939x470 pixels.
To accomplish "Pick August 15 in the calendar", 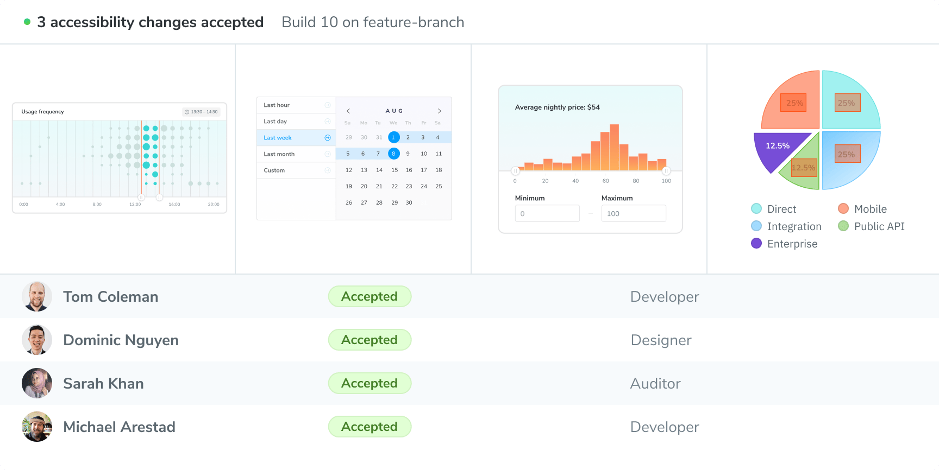I will tap(394, 170).
